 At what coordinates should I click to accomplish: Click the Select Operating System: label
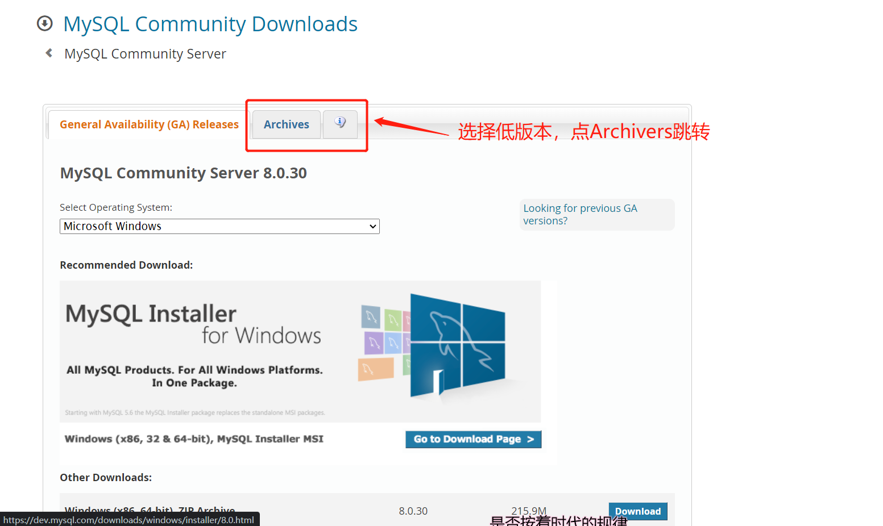[x=116, y=207]
